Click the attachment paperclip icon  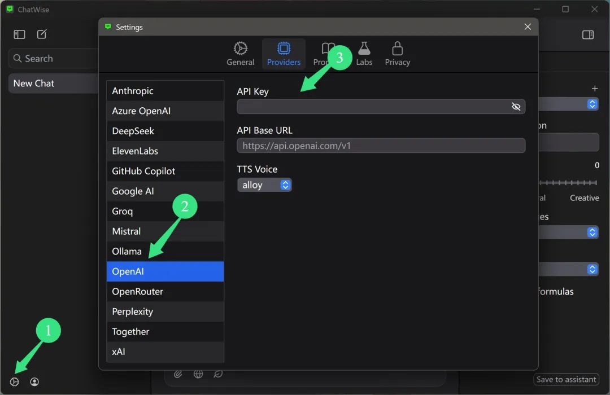178,374
